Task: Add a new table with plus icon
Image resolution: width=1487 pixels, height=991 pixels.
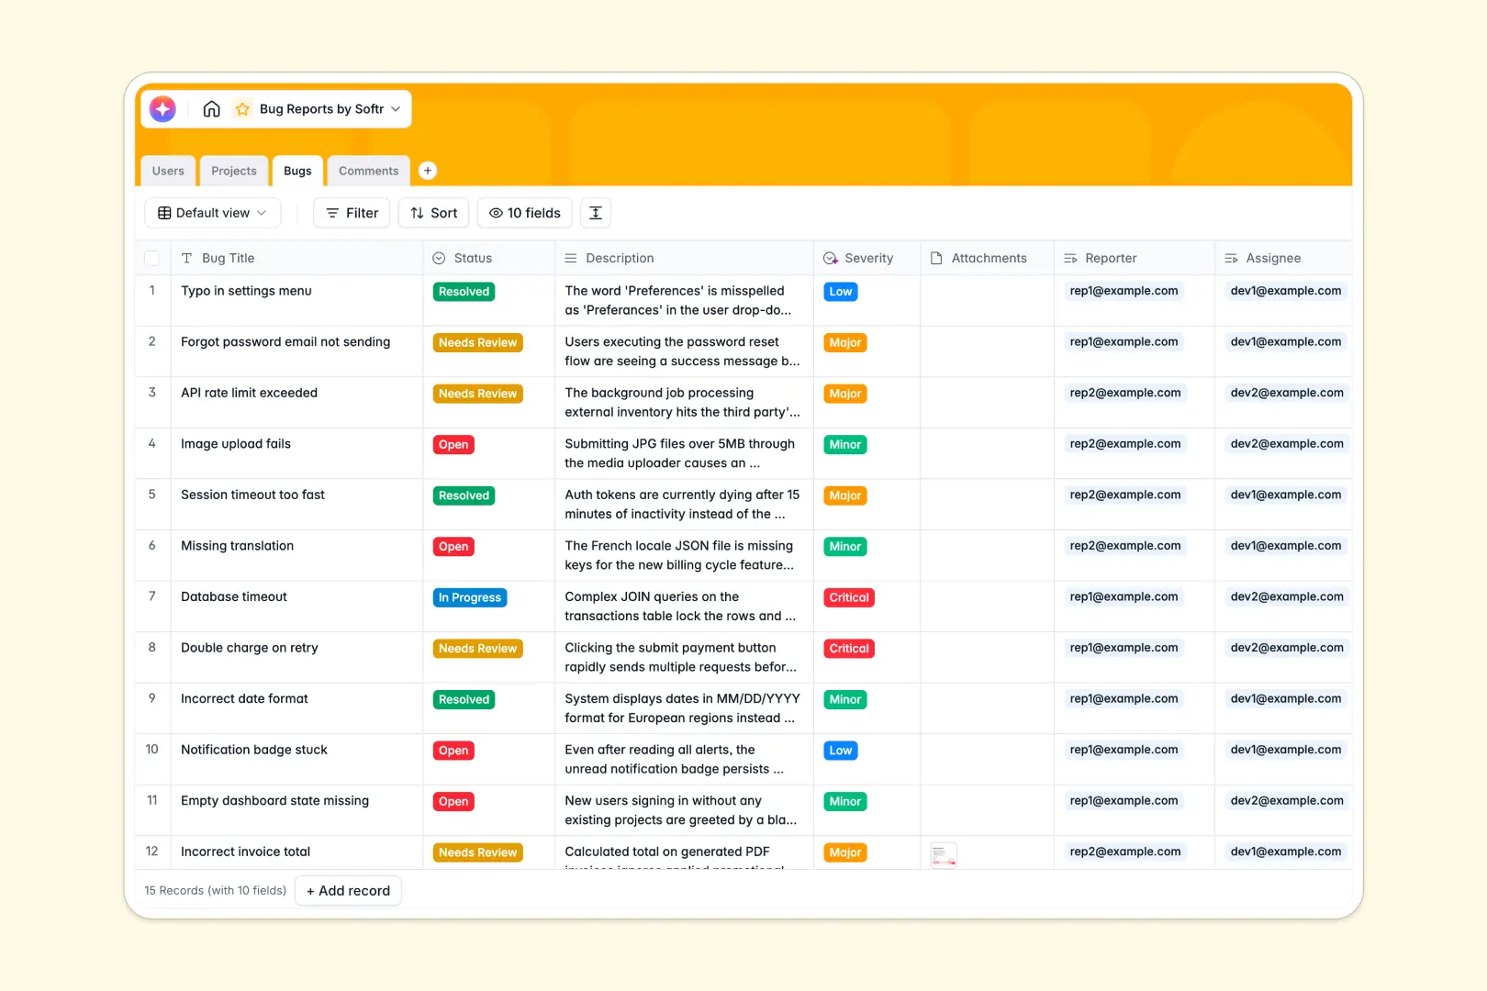Action: coord(428,171)
